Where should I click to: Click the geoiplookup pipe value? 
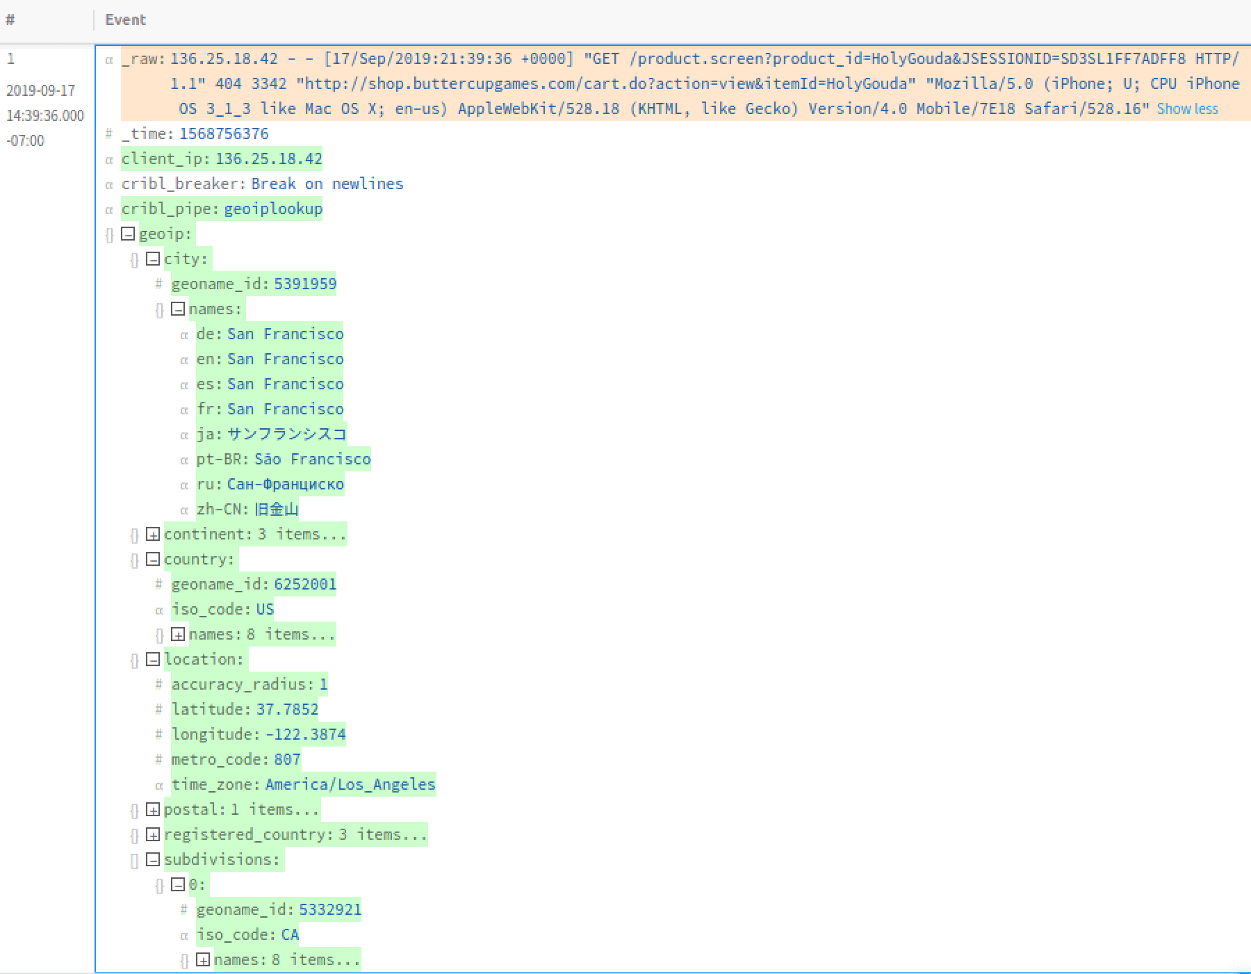pos(272,209)
